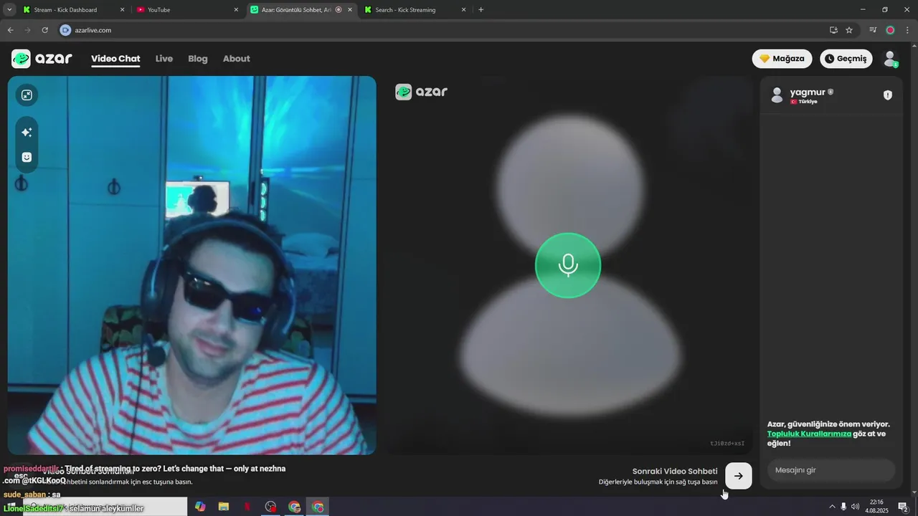Open the Geçmiş history button
The width and height of the screenshot is (918, 516).
[x=846, y=59]
